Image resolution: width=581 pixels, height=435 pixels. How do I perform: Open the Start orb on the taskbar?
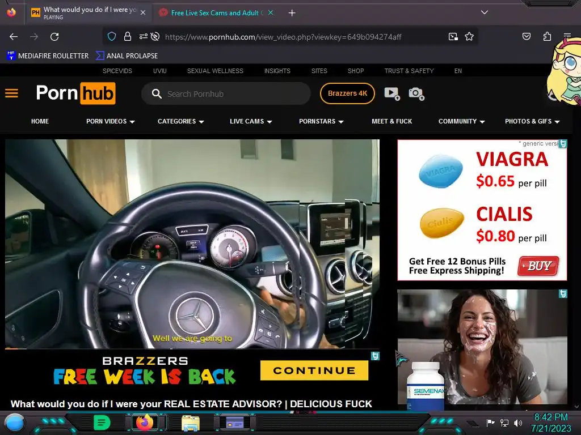point(14,423)
